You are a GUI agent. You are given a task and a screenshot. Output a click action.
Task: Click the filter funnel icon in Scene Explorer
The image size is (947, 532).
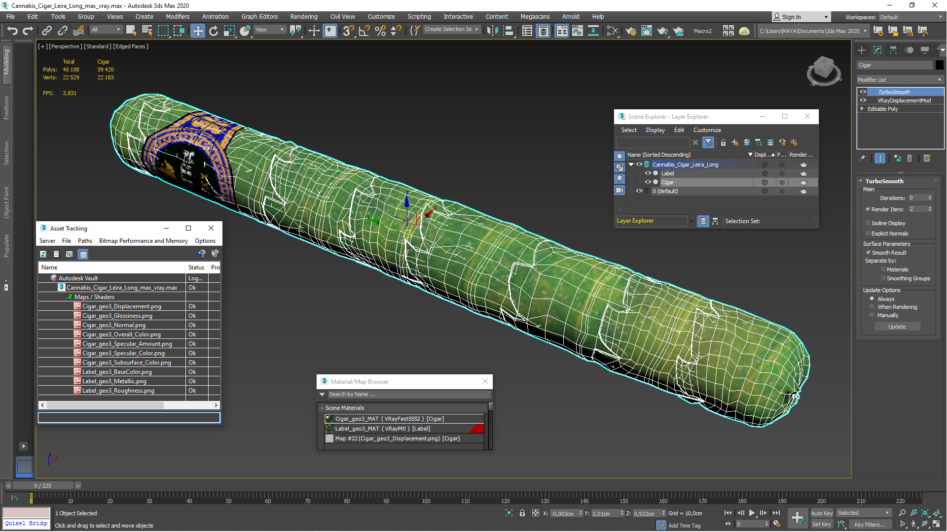[x=708, y=142]
